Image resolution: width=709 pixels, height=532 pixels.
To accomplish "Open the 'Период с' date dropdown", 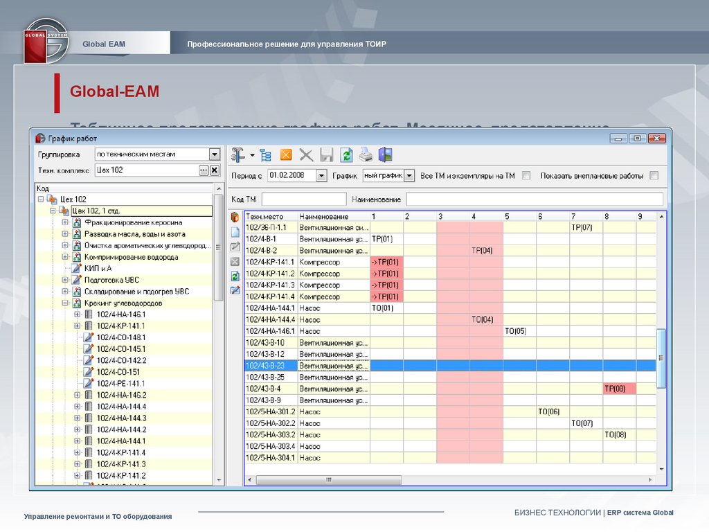I will pos(321,176).
